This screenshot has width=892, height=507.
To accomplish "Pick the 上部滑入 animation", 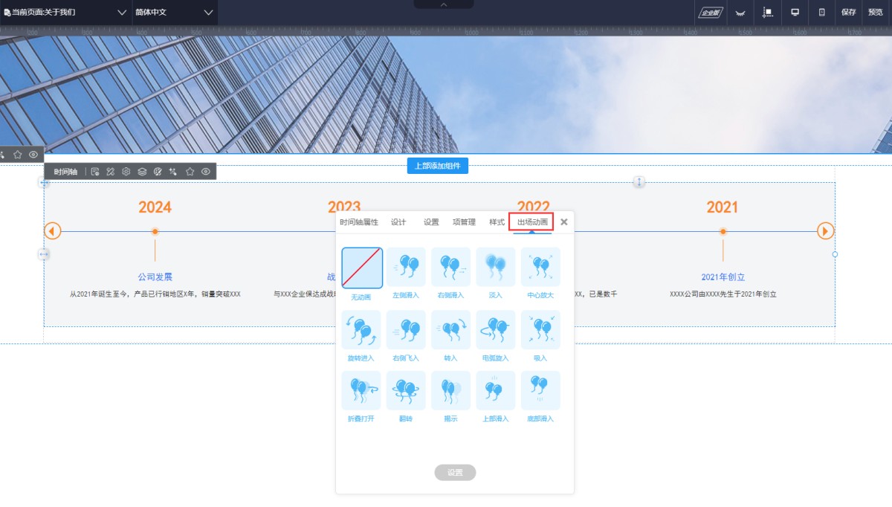I will (x=496, y=391).
